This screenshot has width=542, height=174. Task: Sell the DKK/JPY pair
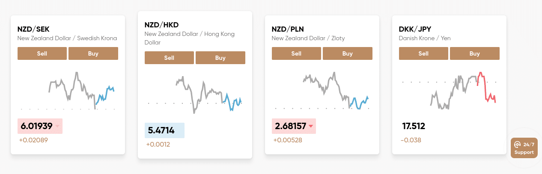click(423, 53)
